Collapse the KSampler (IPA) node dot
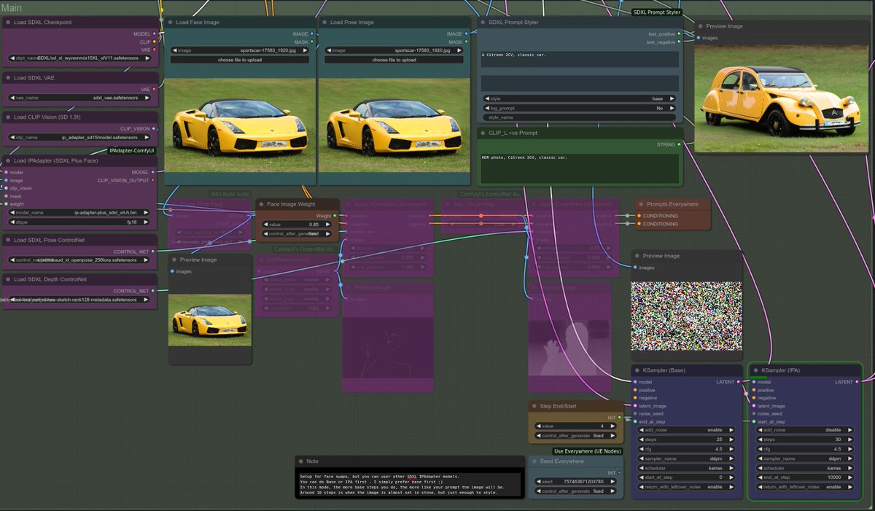 click(755, 370)
